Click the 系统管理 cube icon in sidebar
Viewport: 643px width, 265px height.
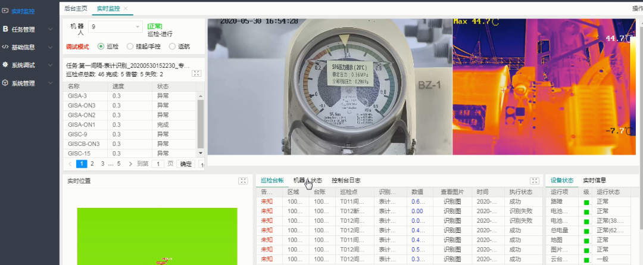6,83
